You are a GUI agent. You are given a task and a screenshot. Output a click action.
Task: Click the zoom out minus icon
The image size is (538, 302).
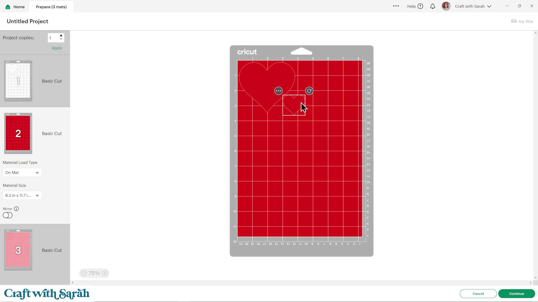tap(84, 273)
